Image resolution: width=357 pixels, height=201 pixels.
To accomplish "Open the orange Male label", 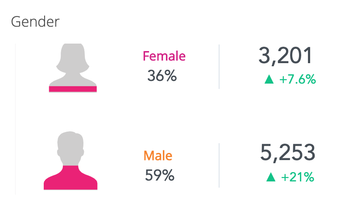I will (x=158, y=156).
